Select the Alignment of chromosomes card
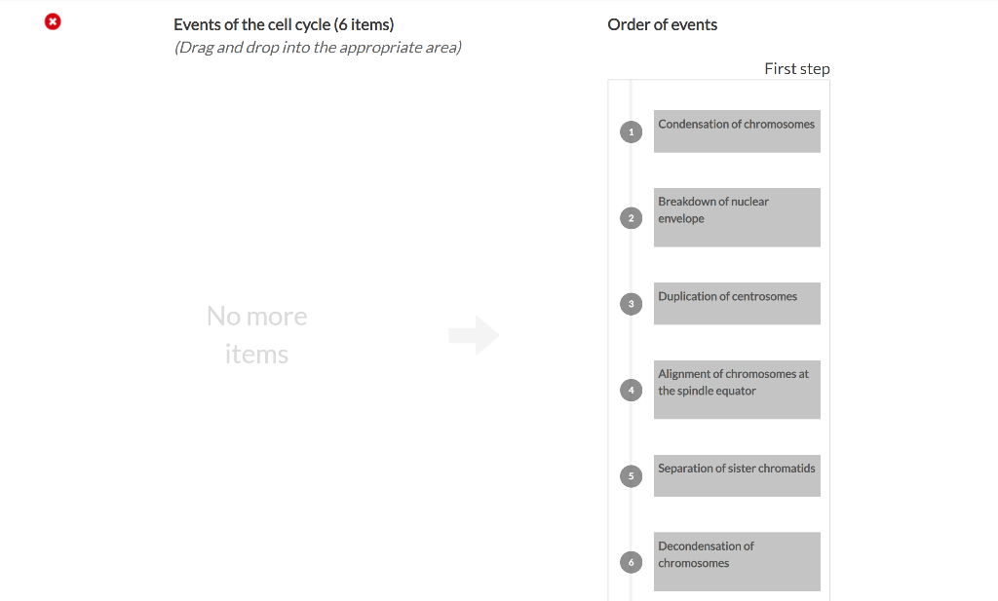 [x=737, y=390]
